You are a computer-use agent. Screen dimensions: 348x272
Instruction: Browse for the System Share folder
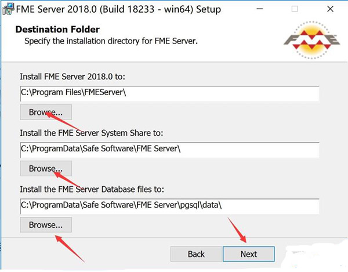pyautogui.click(x=46, y=168)
